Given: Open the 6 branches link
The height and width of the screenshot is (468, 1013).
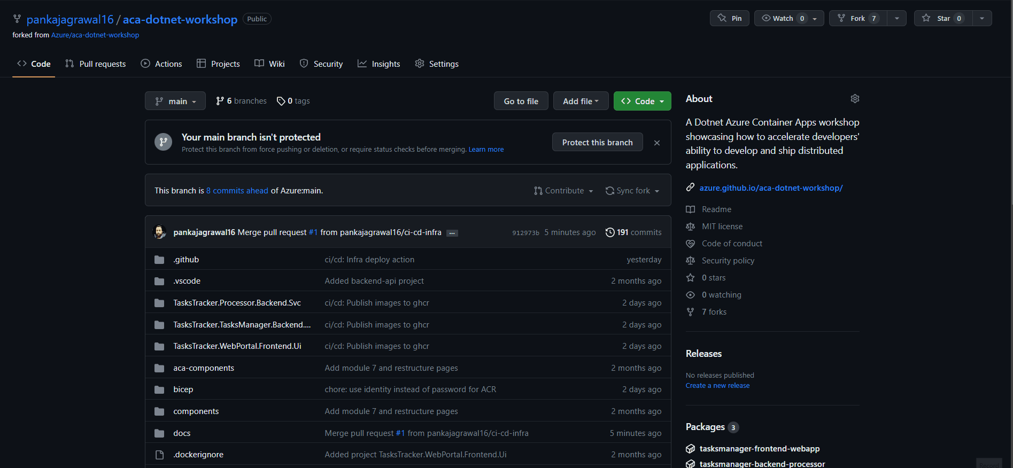Looking at the screenshot, I should [x=241, y=101].
